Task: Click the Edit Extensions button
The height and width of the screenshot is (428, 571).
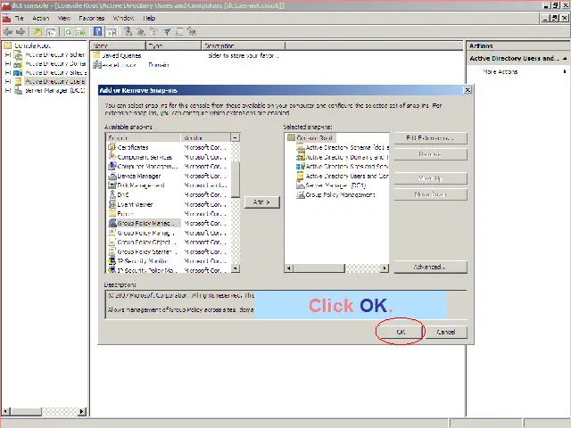Action: pos(430,138)
